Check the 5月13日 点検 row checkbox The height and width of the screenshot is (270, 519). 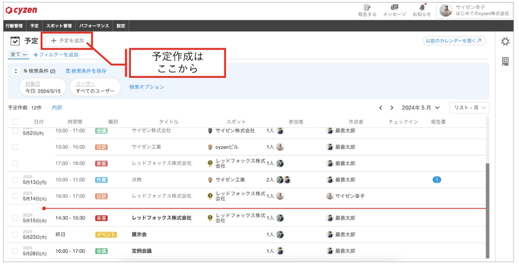(x=15, y=180)
